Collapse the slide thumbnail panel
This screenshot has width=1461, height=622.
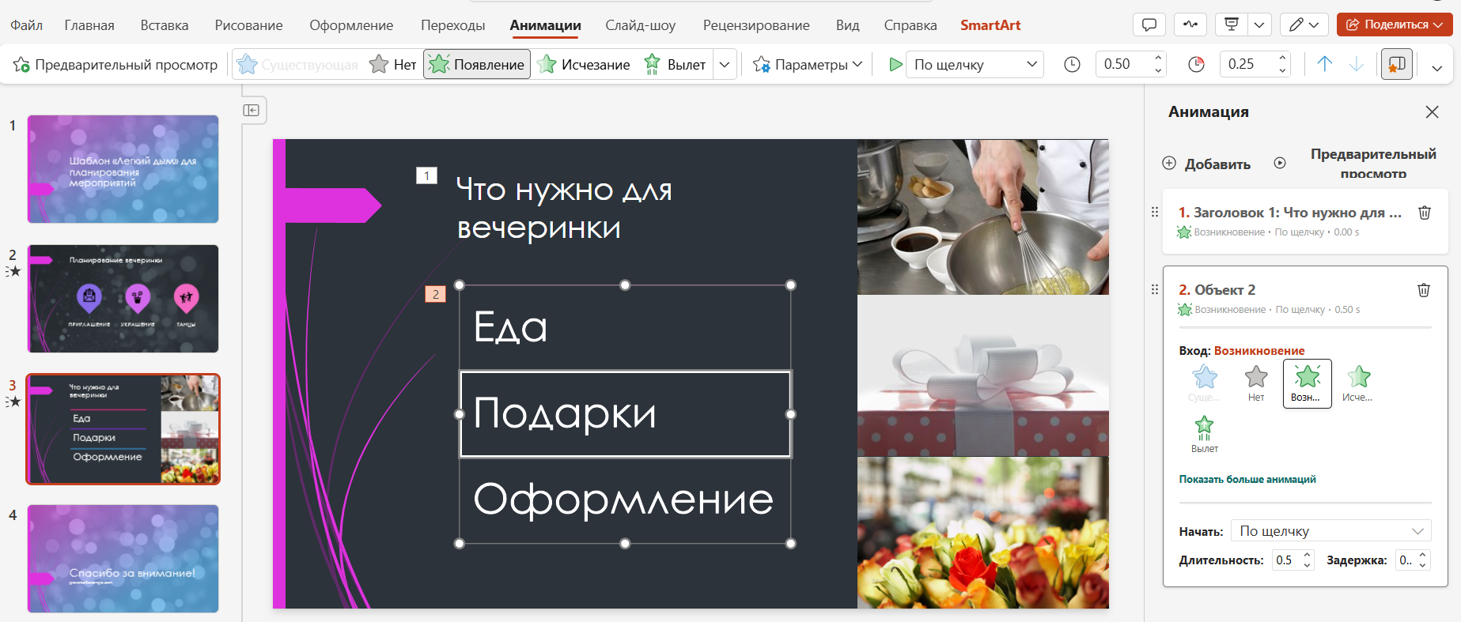(x=252, y=111)
